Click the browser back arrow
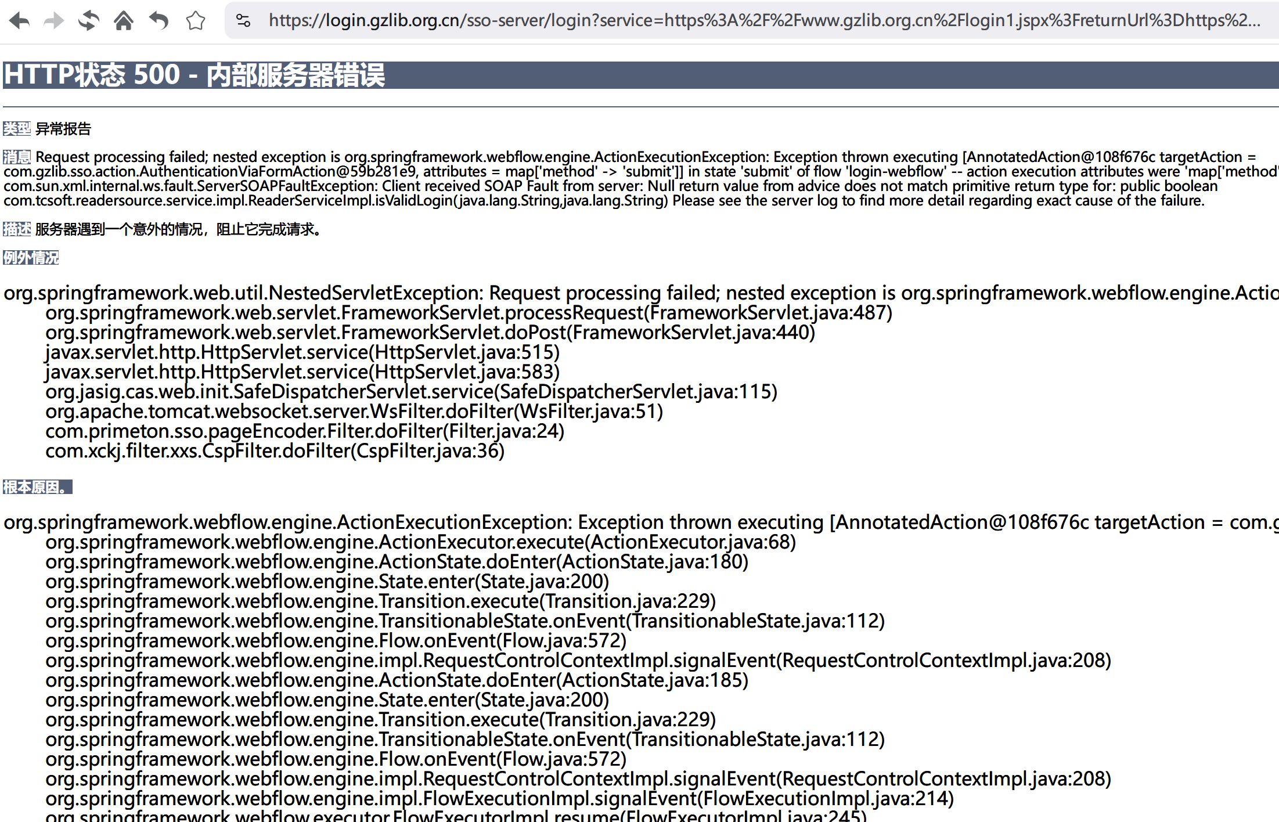 click(20, 21)
